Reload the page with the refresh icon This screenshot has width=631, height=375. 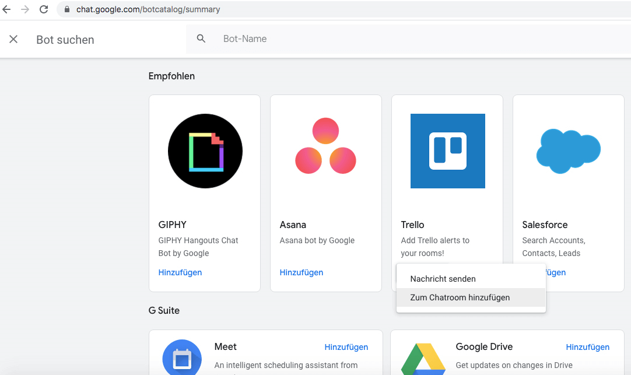(44, 9)
